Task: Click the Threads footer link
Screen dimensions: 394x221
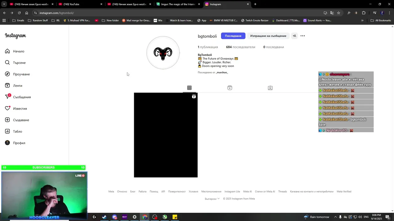Action: 283,192
